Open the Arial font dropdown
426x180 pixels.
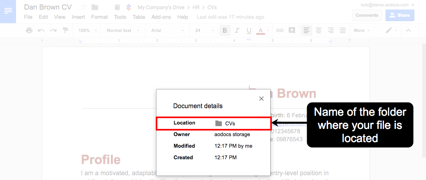coord(168,30)
